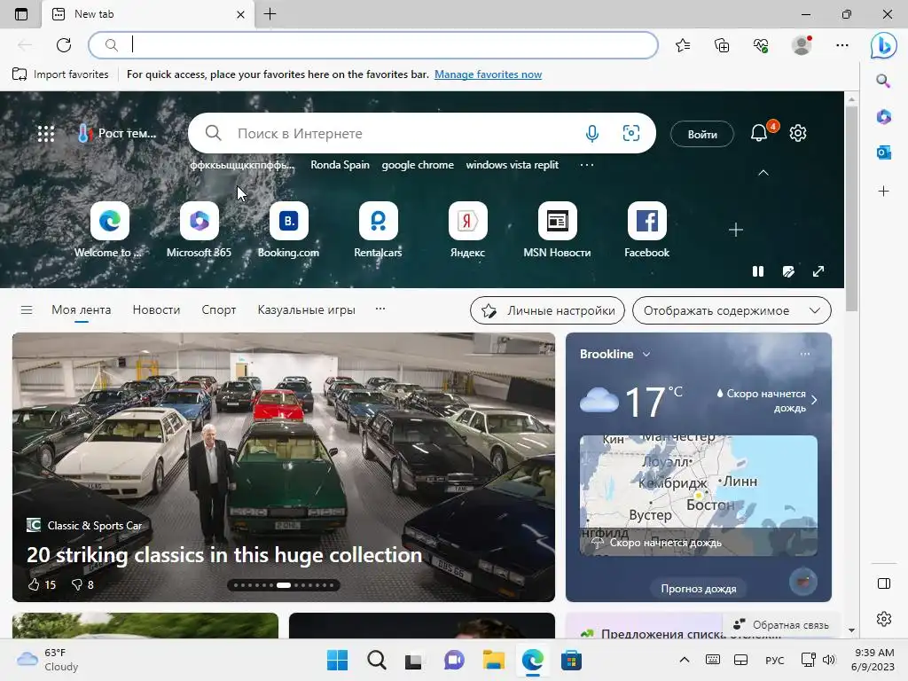This screenshot has height=681, width=908.
Task: Add a sidebar app with plus icon
Action: pyautogui.click(x=884, y=192)
